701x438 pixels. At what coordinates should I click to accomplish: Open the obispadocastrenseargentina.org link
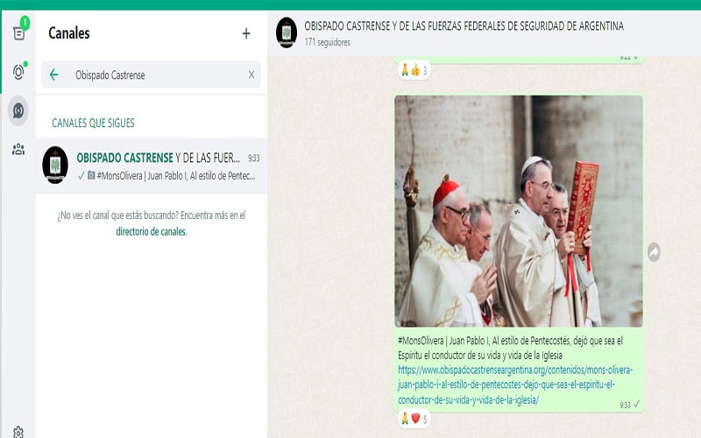tap(515, 385)
